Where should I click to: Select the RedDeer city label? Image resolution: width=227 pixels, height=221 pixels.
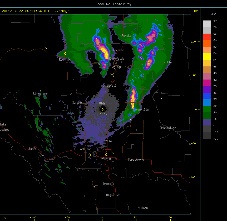[116, 67]
